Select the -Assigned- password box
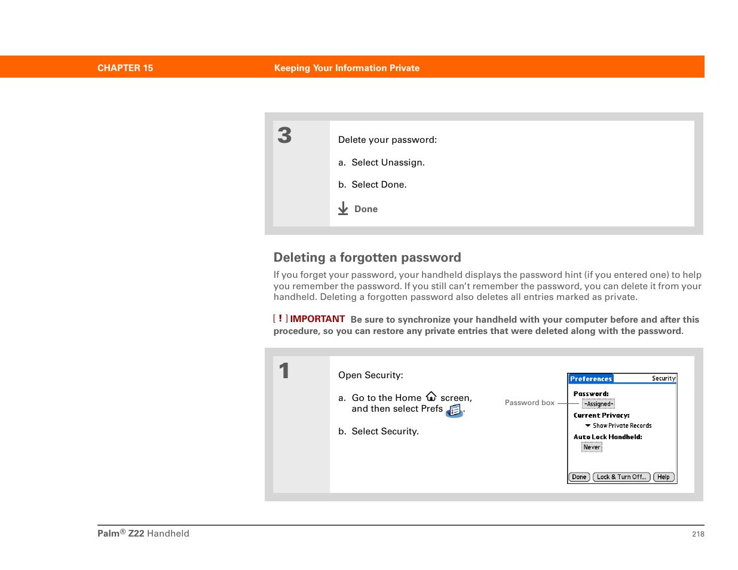Image resolution: width=738 pixels, height=570 pixels. tap(598, 404)
